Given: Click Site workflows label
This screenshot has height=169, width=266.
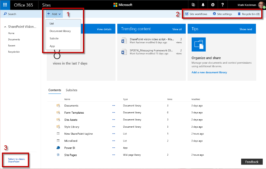Looking at the screenshot, I should [198, 14].
